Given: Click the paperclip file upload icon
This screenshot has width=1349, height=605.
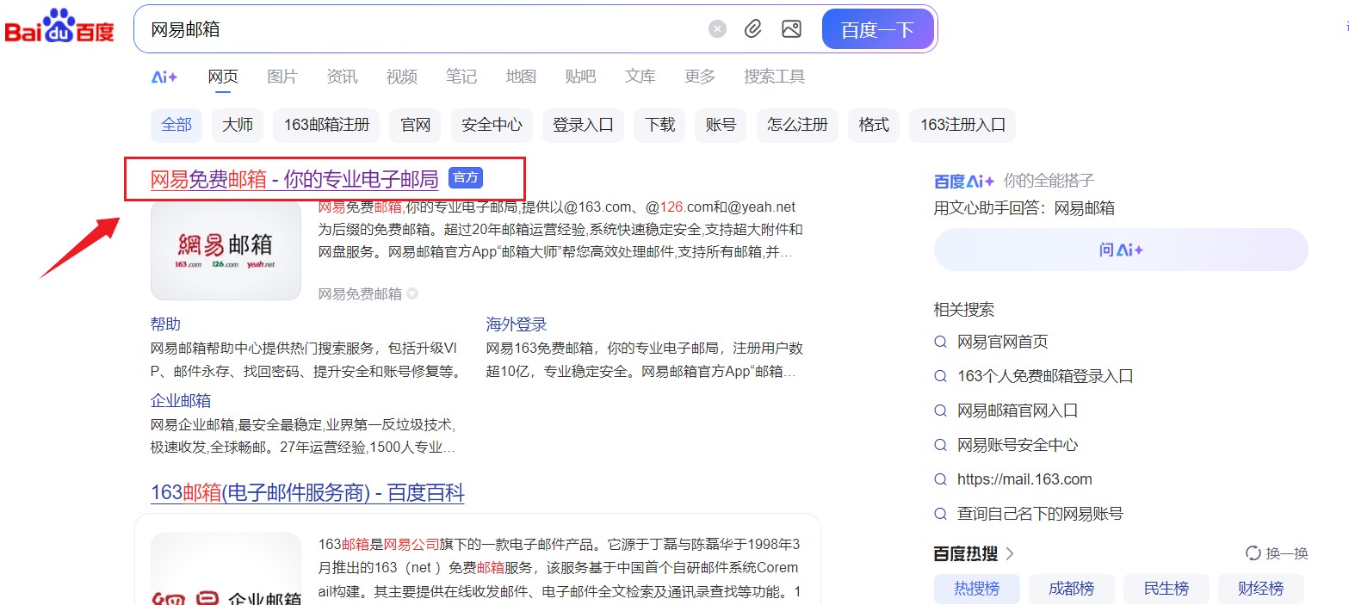Looking at the screenshot, I should click(753, 29).
